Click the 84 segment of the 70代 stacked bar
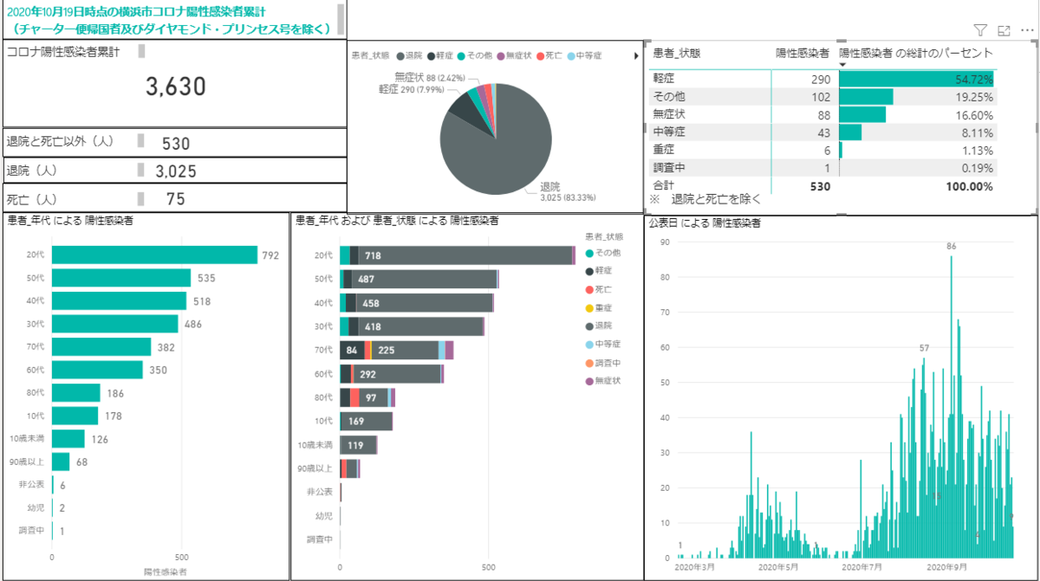This screenshot has height=581, width=1040. [x=352, y=350]
